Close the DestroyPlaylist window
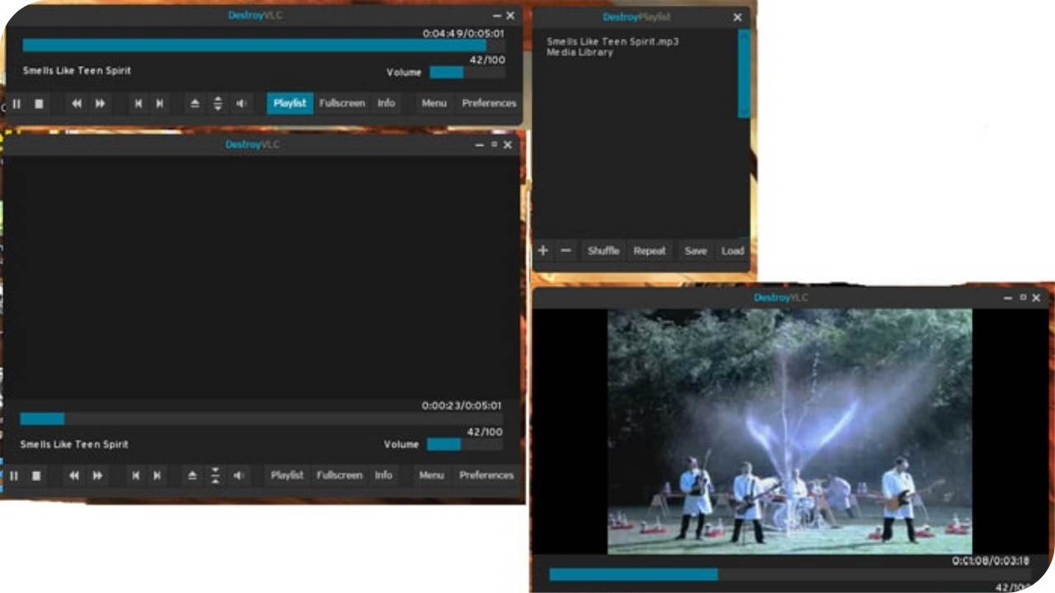 pos(738,17)
